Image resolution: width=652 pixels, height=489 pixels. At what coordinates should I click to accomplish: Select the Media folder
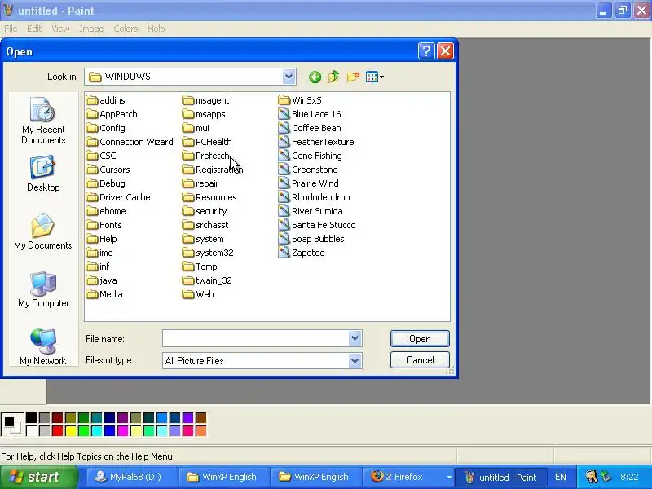coord(104,294)
